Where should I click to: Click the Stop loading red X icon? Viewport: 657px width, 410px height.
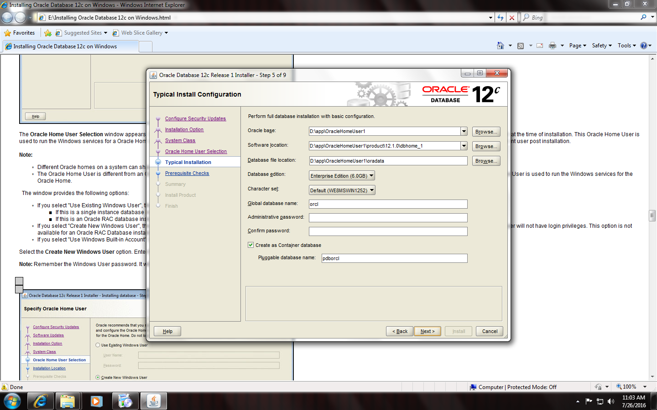coord(512,18)
